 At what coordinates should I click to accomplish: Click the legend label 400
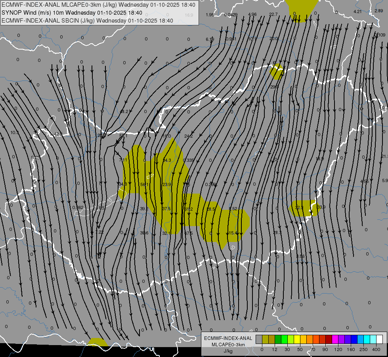(376, 349)
